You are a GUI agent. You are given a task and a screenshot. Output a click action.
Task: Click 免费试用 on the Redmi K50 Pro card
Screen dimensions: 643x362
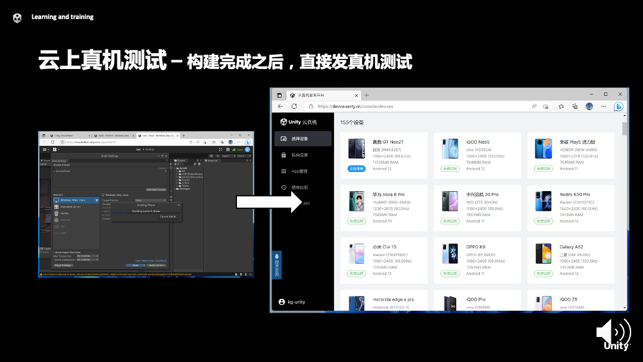(544, 221)
